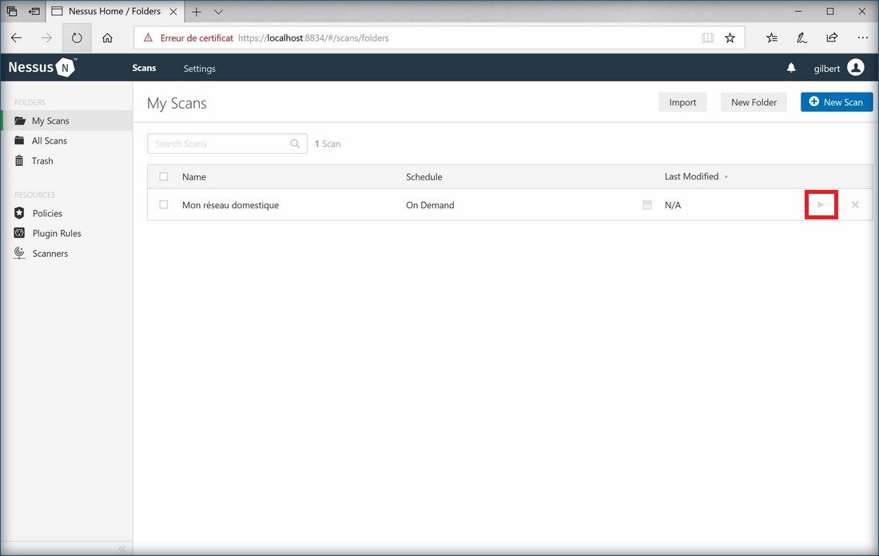The width and height of the screenshot is (879, 556).
Task: Click the search magnifier icon
Action: point(295,144)
